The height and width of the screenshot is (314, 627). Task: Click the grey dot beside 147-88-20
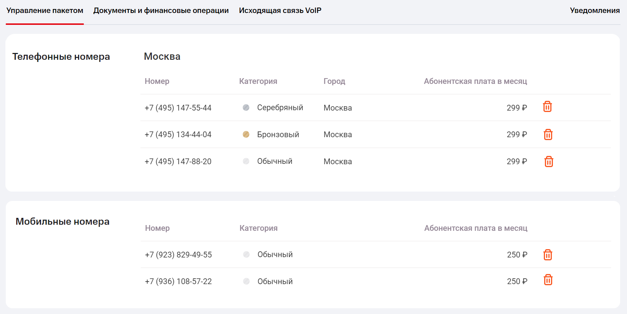point(246,161)
